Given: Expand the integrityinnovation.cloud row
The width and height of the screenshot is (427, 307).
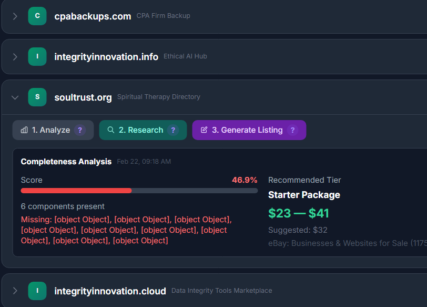Looking at the screenshot, I should click(15, 291).
